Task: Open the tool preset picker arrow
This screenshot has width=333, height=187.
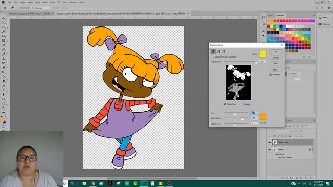Action: coord(16,8)
